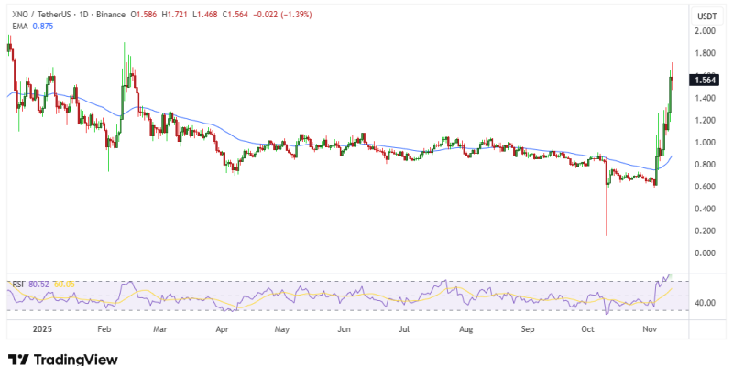Screen dimensions: 733x366
Task: Click the current price tag 1.564
Action: tap(706, 80)
